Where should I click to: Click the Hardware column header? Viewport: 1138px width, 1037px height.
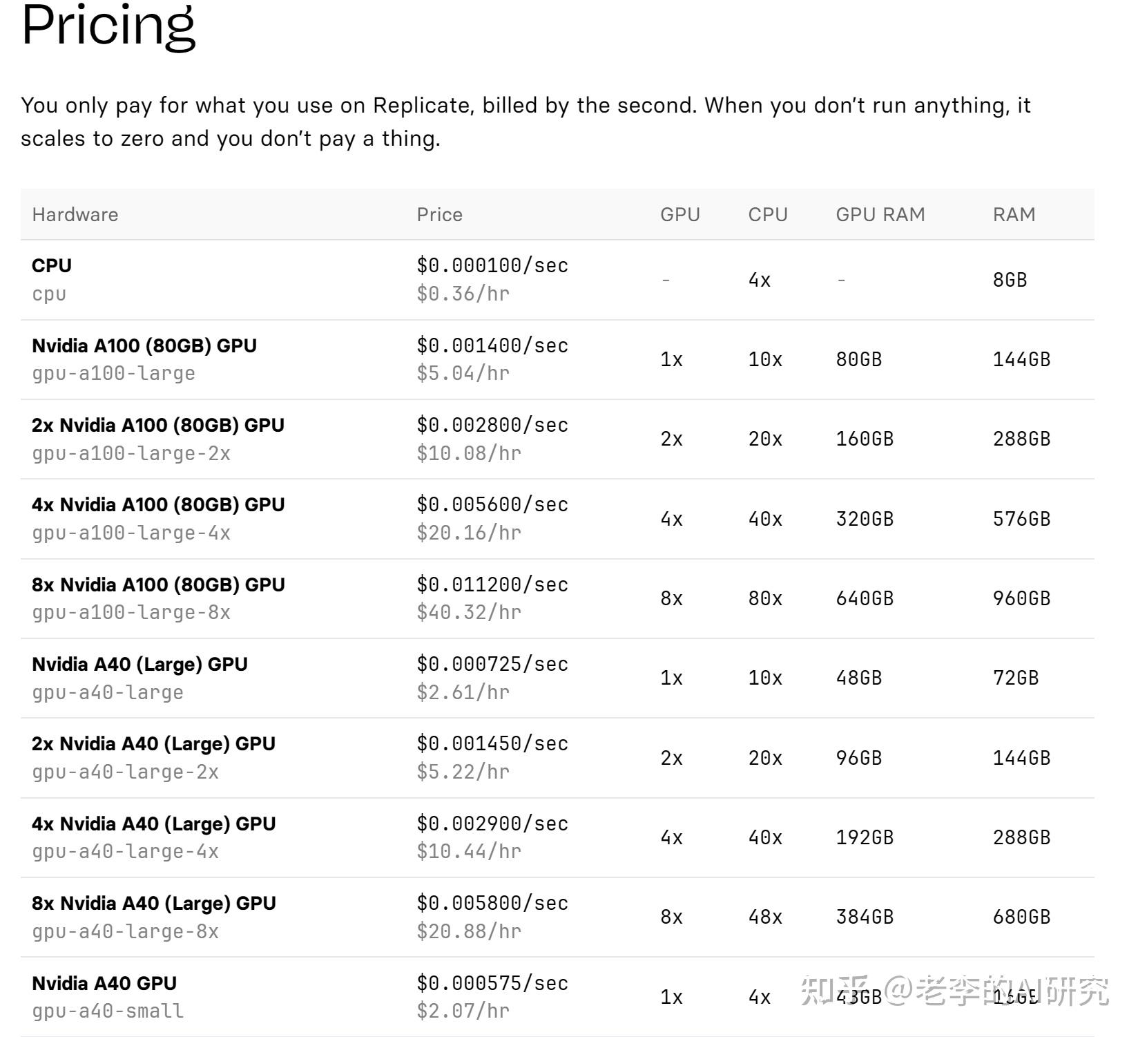coord(75,215)
